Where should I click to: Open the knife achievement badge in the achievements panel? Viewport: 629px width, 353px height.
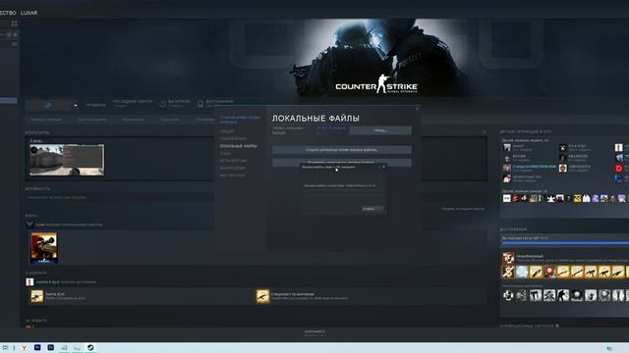click(x=536, y=273)
